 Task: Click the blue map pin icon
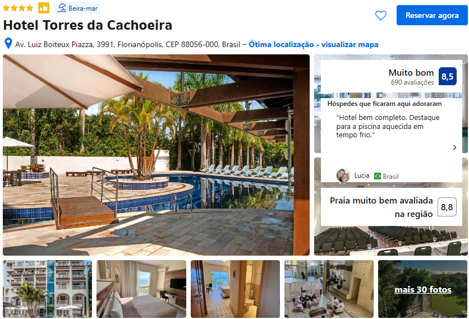tap(8, 44)
